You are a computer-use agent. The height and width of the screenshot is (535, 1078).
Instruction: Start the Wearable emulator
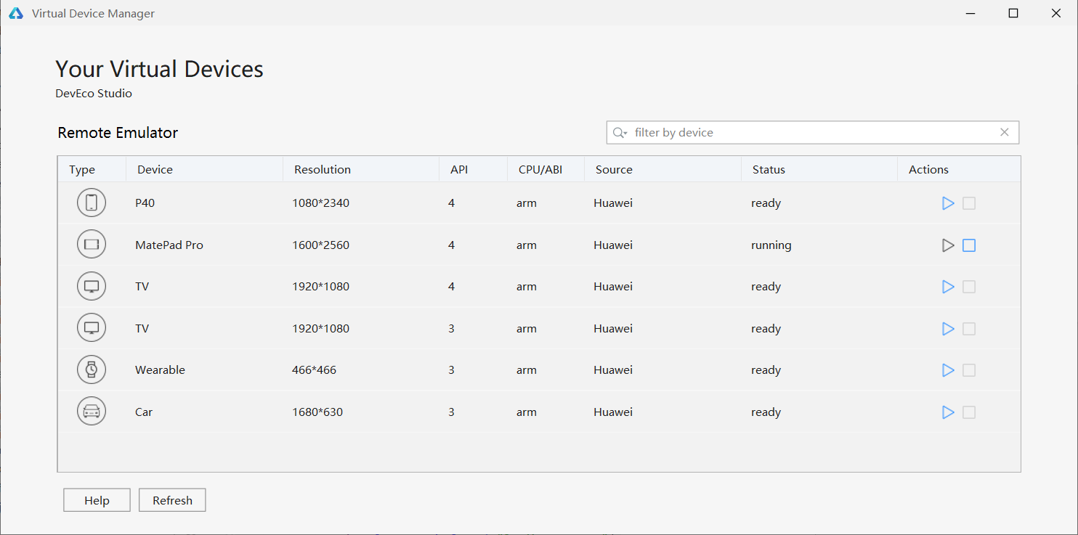(x=948, y=370)
